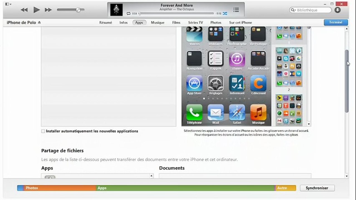Click the purple iTunes app icon
The height and width of the screenshot is (200, 356).
237,58
